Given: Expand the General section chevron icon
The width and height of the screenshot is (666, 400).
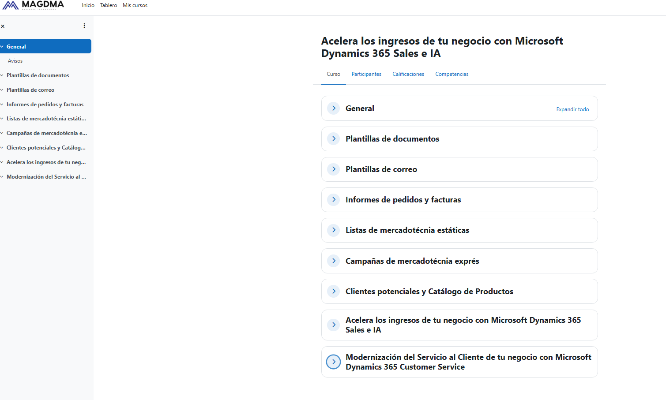Looking at the screenshot, I should click(334, 108).
